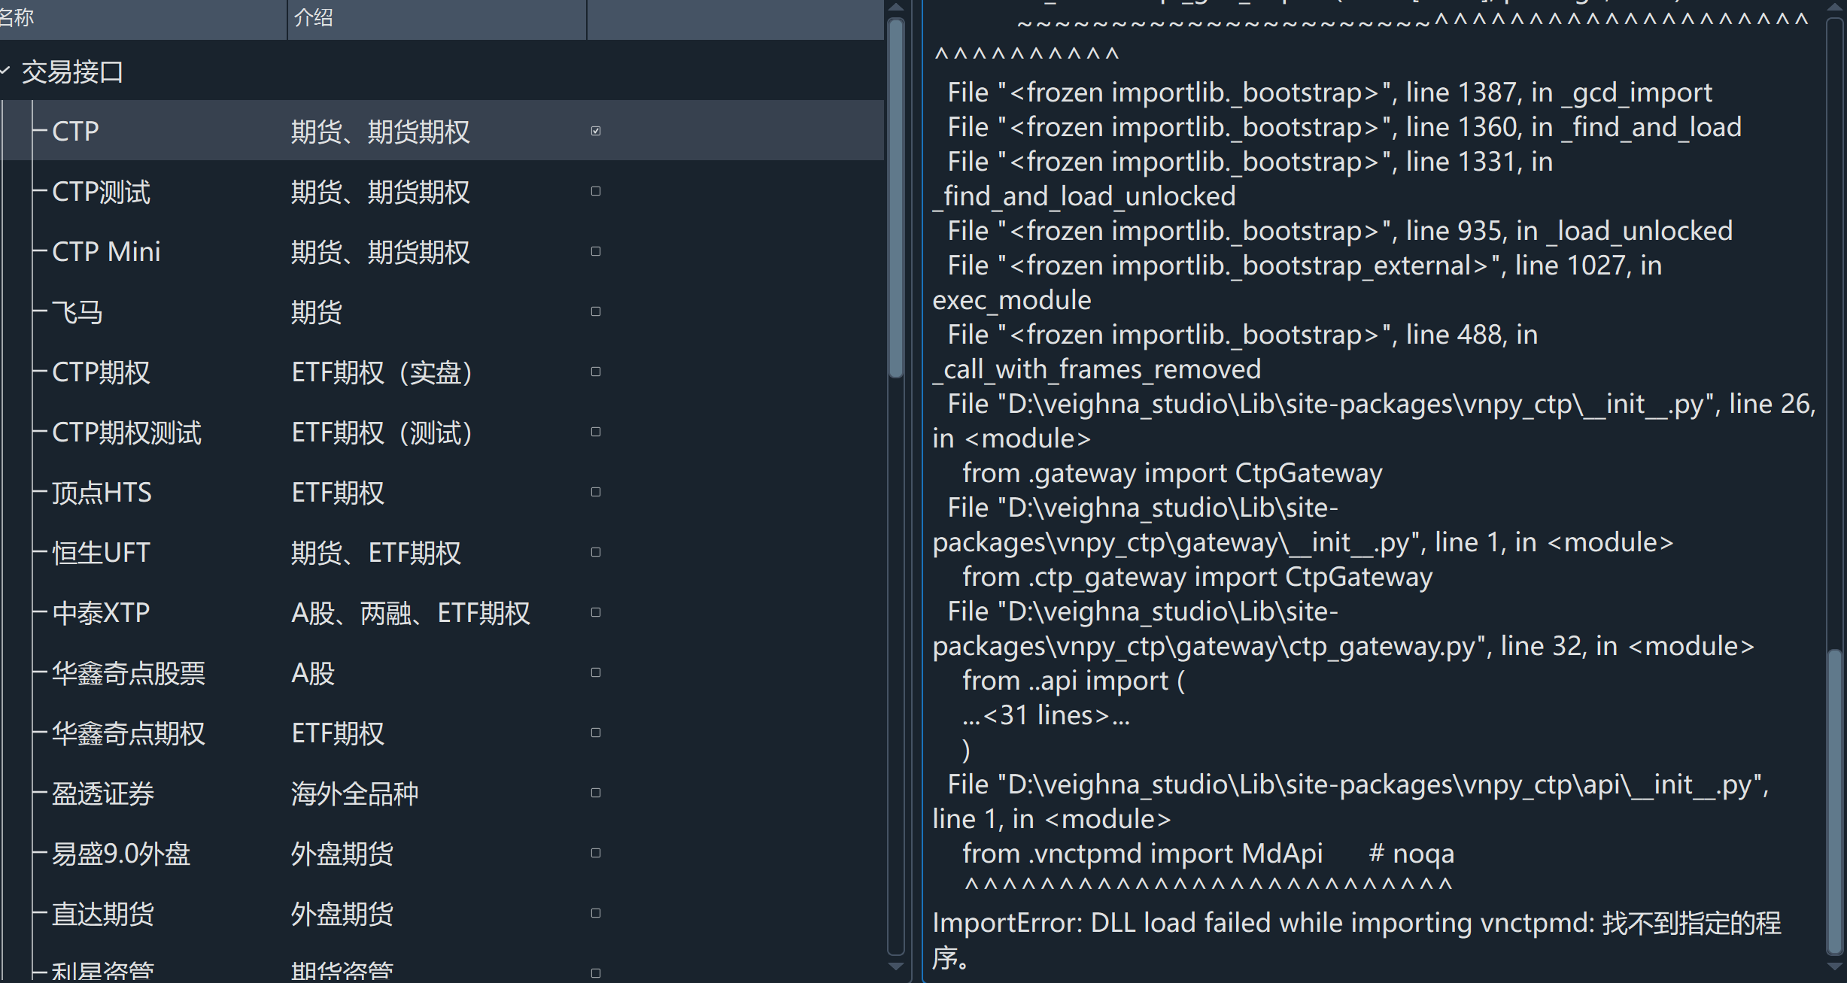Enable the 中泰XTP checkbox
The width and height of the screenshot is (1847, 983).
[x=596, y=612]
